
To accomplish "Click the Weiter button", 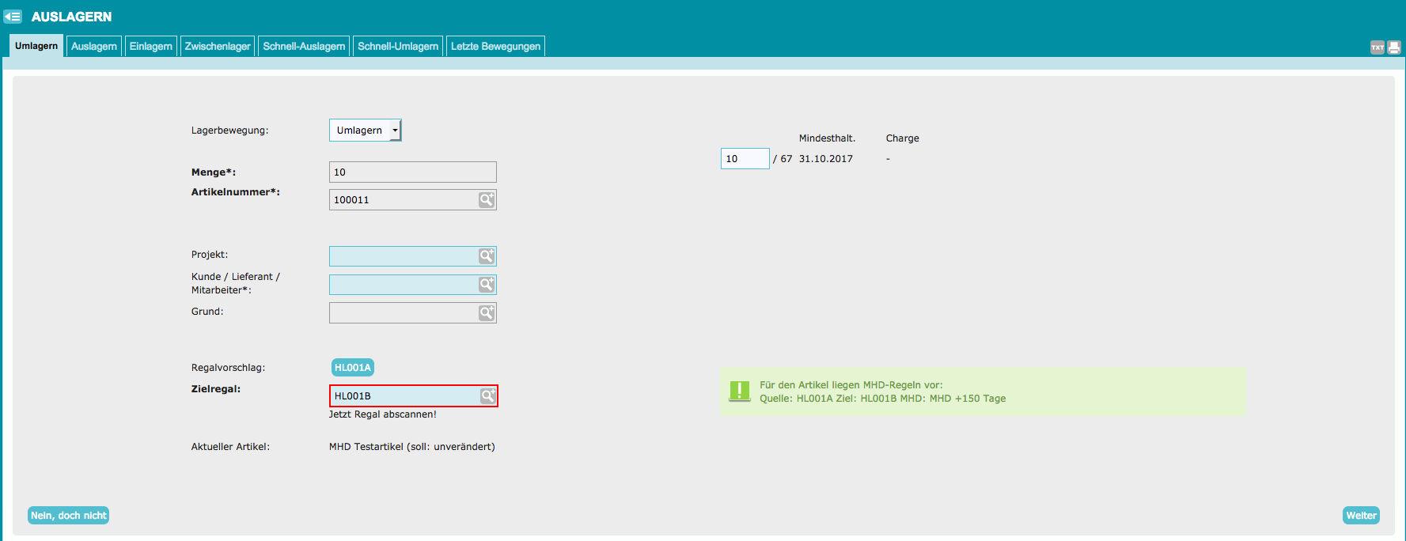I will pyautogui.click(x=1361, y=516).
